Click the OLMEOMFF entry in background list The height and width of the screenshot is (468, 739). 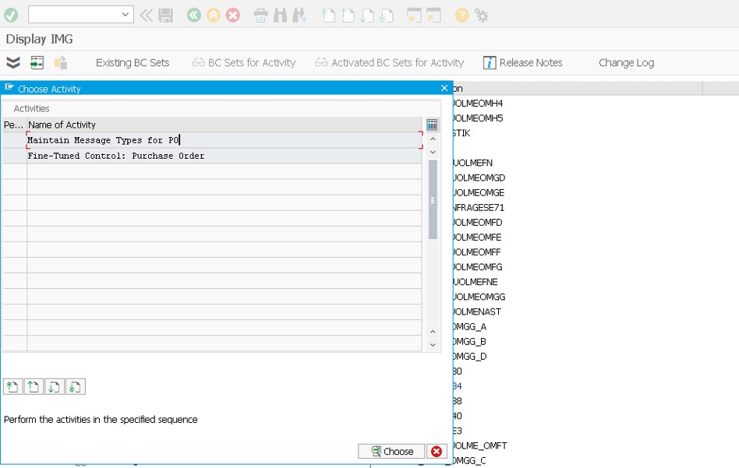(477, 252)
